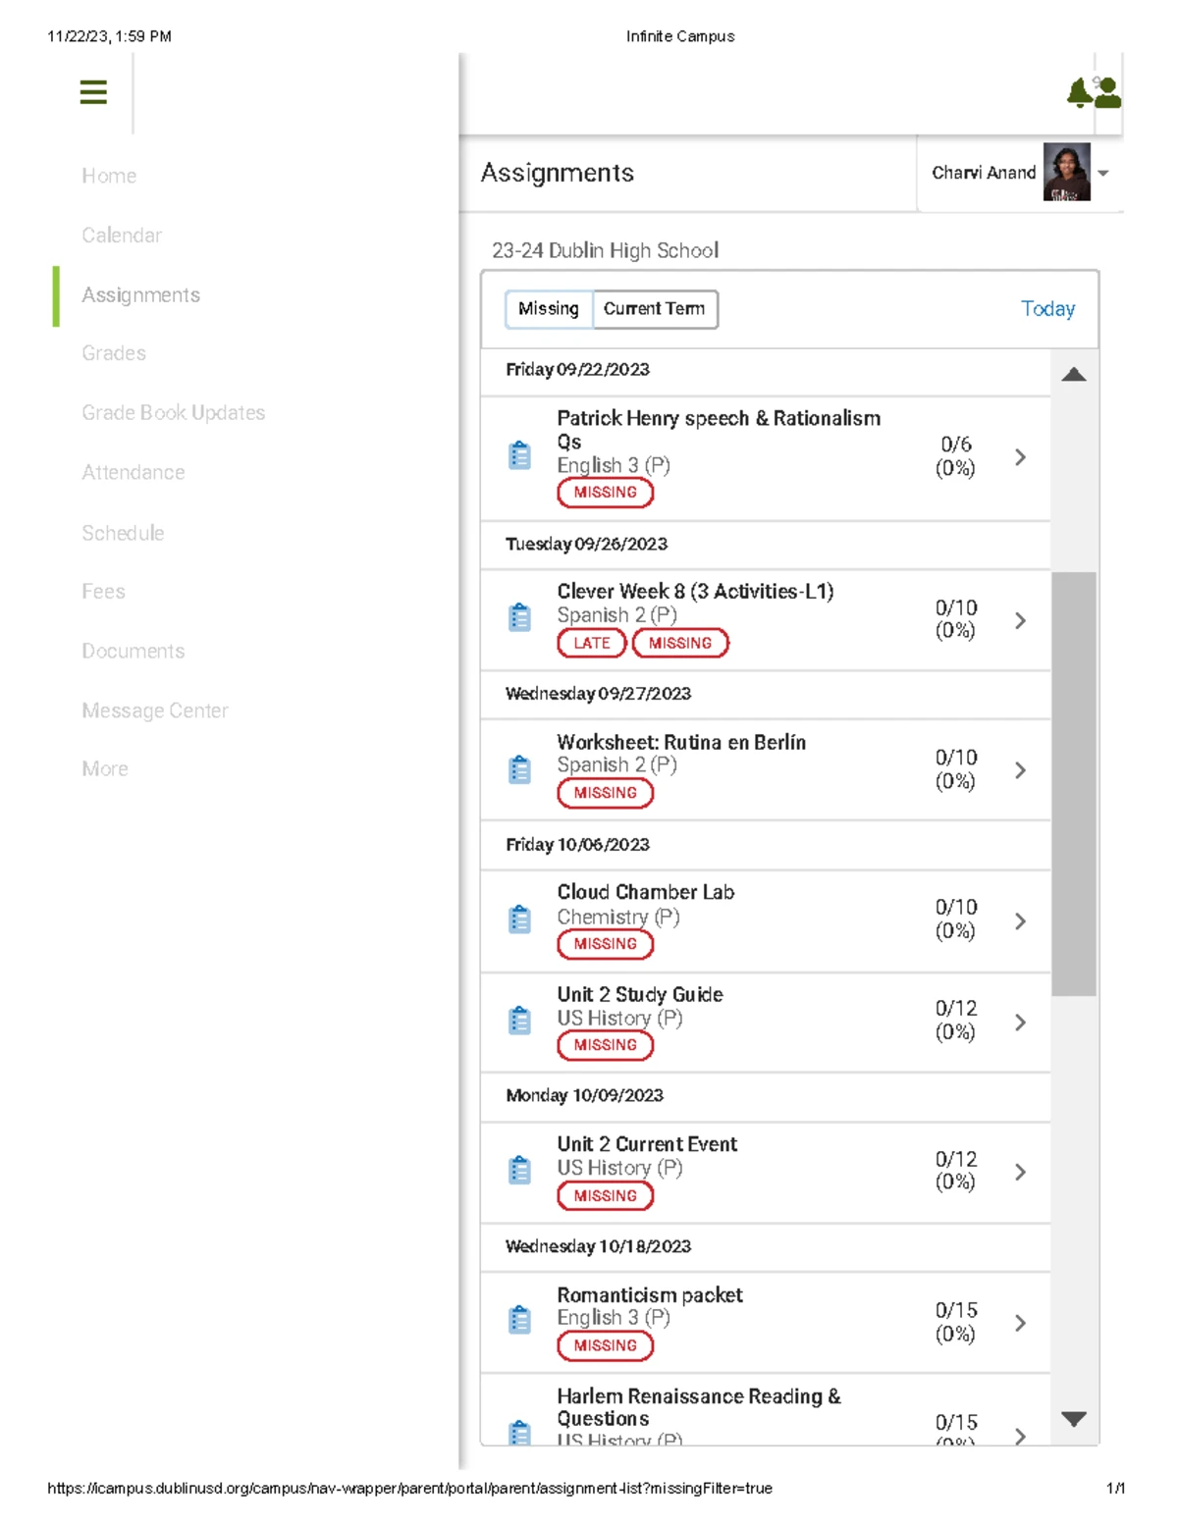Open the notifications bell icon
The image size is (1178, 1524).
pos(1079,93)
